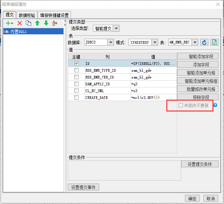This screenshot has height=204, width=224.
Task: Switch to 数据校验 tab
Action: point(27,15)
